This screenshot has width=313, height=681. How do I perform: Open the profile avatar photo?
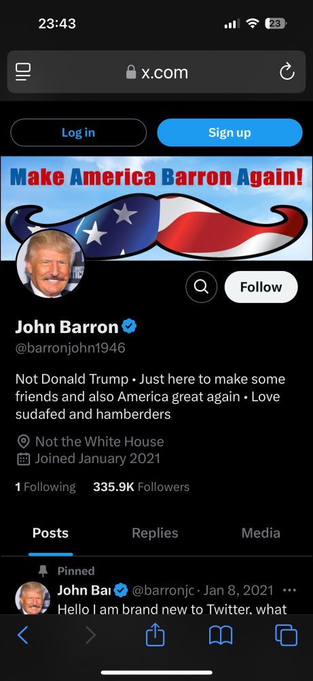coord(50,264)
